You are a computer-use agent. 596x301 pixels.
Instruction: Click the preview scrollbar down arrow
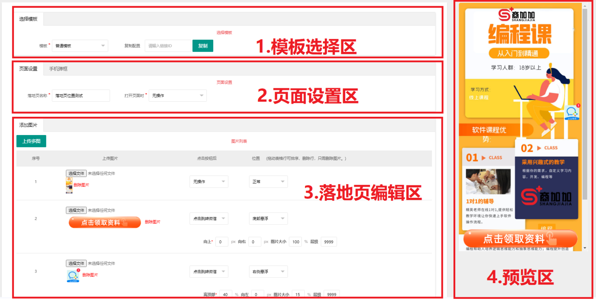pyautogui.click(x=585, y=248)
